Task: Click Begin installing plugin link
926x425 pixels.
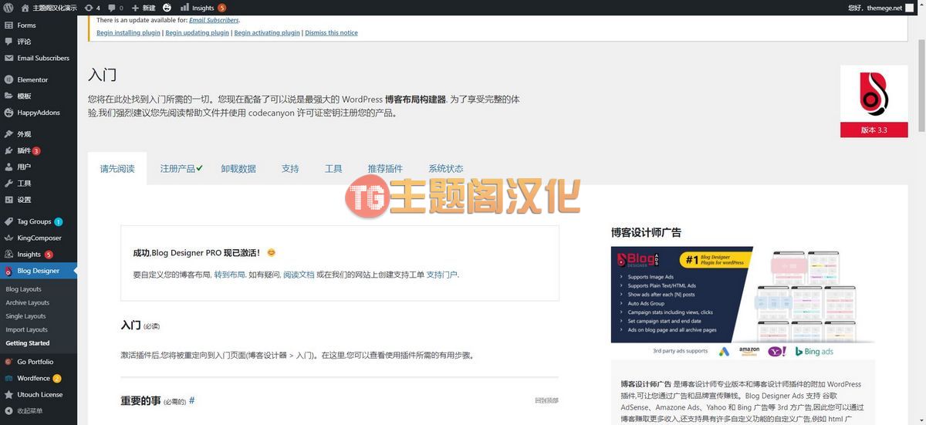Action: click(x=128, y=33)
